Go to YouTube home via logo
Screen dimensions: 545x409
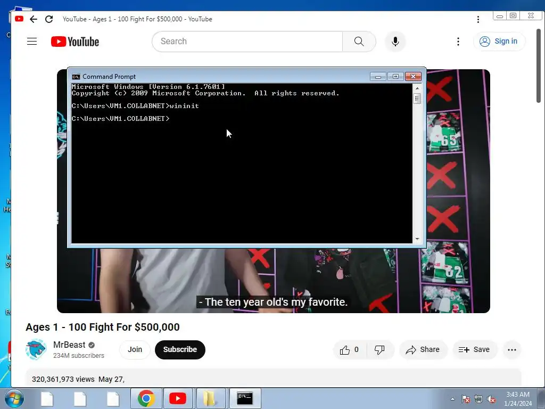[75, 42]
